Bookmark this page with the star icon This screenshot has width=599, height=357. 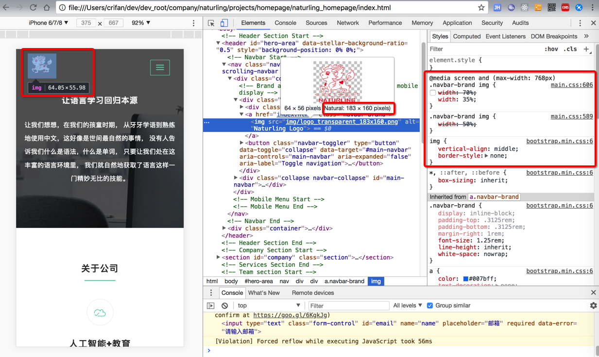481,7
